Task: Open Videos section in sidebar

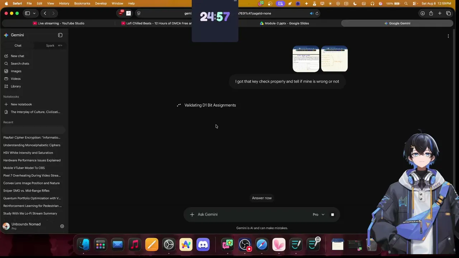Action: tap(15, 78)
